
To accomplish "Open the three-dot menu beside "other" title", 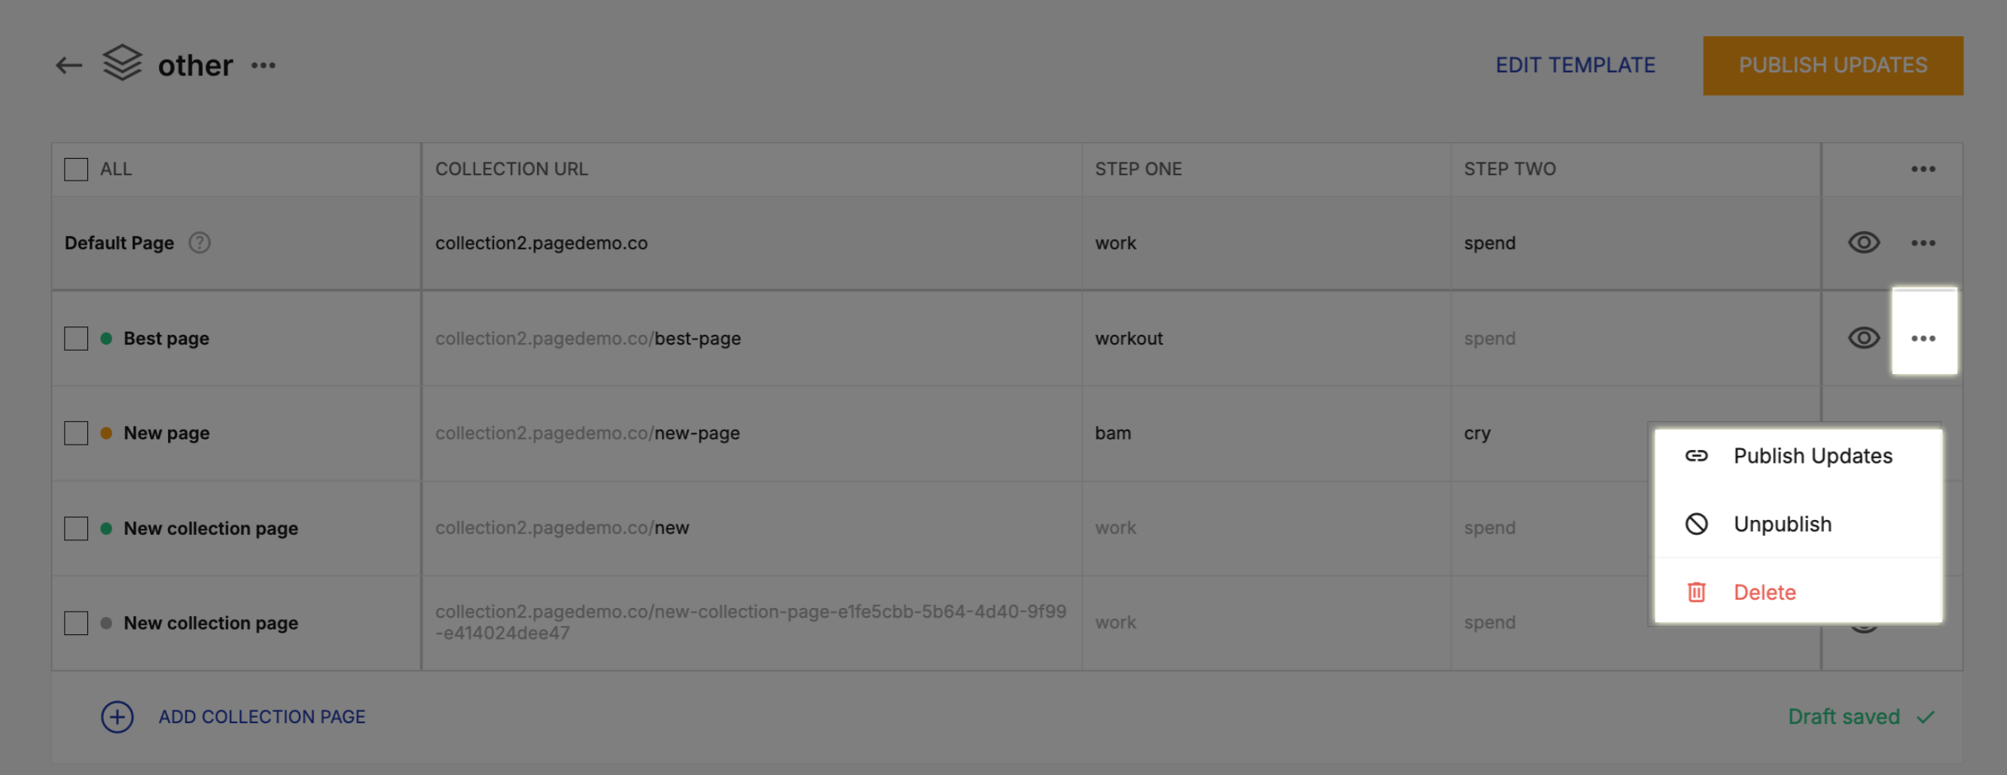I will (x=264, y=65).
